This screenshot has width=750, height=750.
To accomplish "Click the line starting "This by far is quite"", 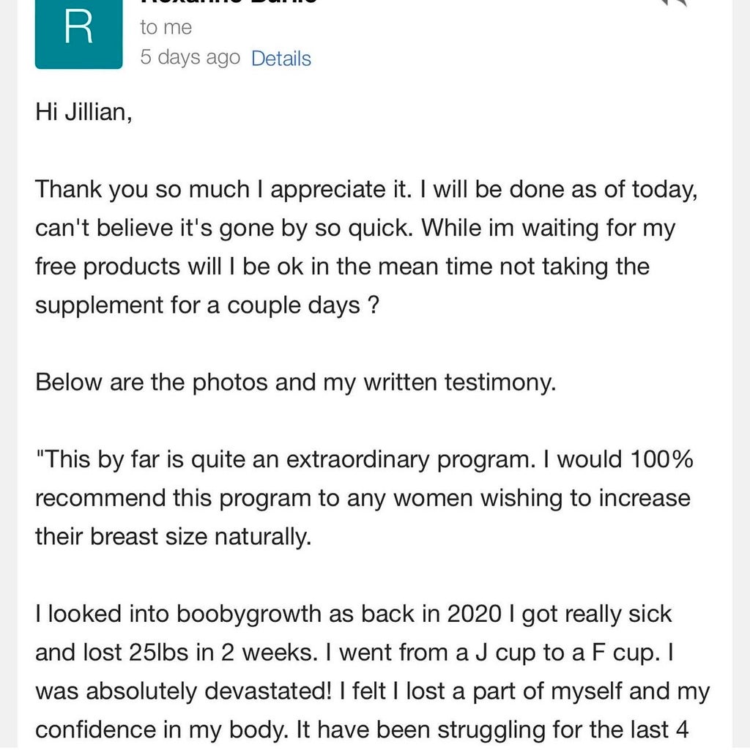I will (364, 459).
